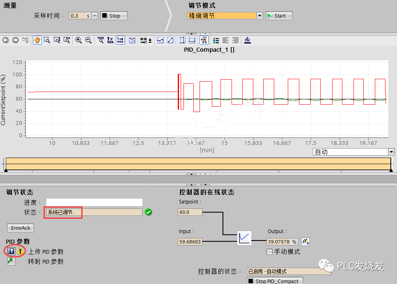
Task: Click the output force value icon
Action: (305, 241)
